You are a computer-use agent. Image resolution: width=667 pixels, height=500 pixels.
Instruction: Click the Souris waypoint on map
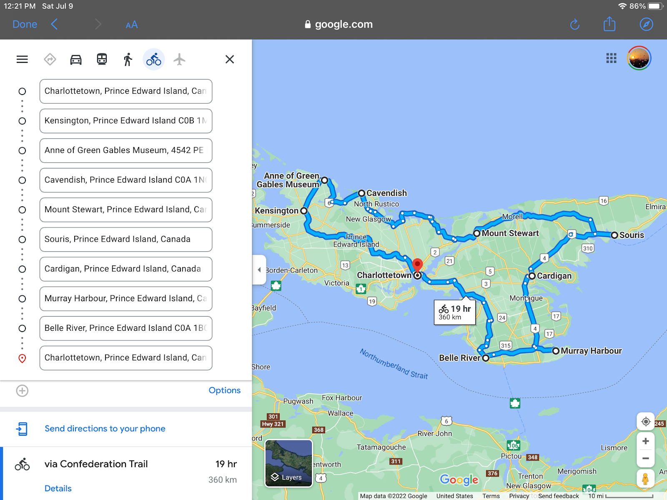point(614,235)
